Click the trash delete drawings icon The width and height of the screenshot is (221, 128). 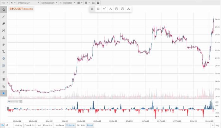pos(3,79)
